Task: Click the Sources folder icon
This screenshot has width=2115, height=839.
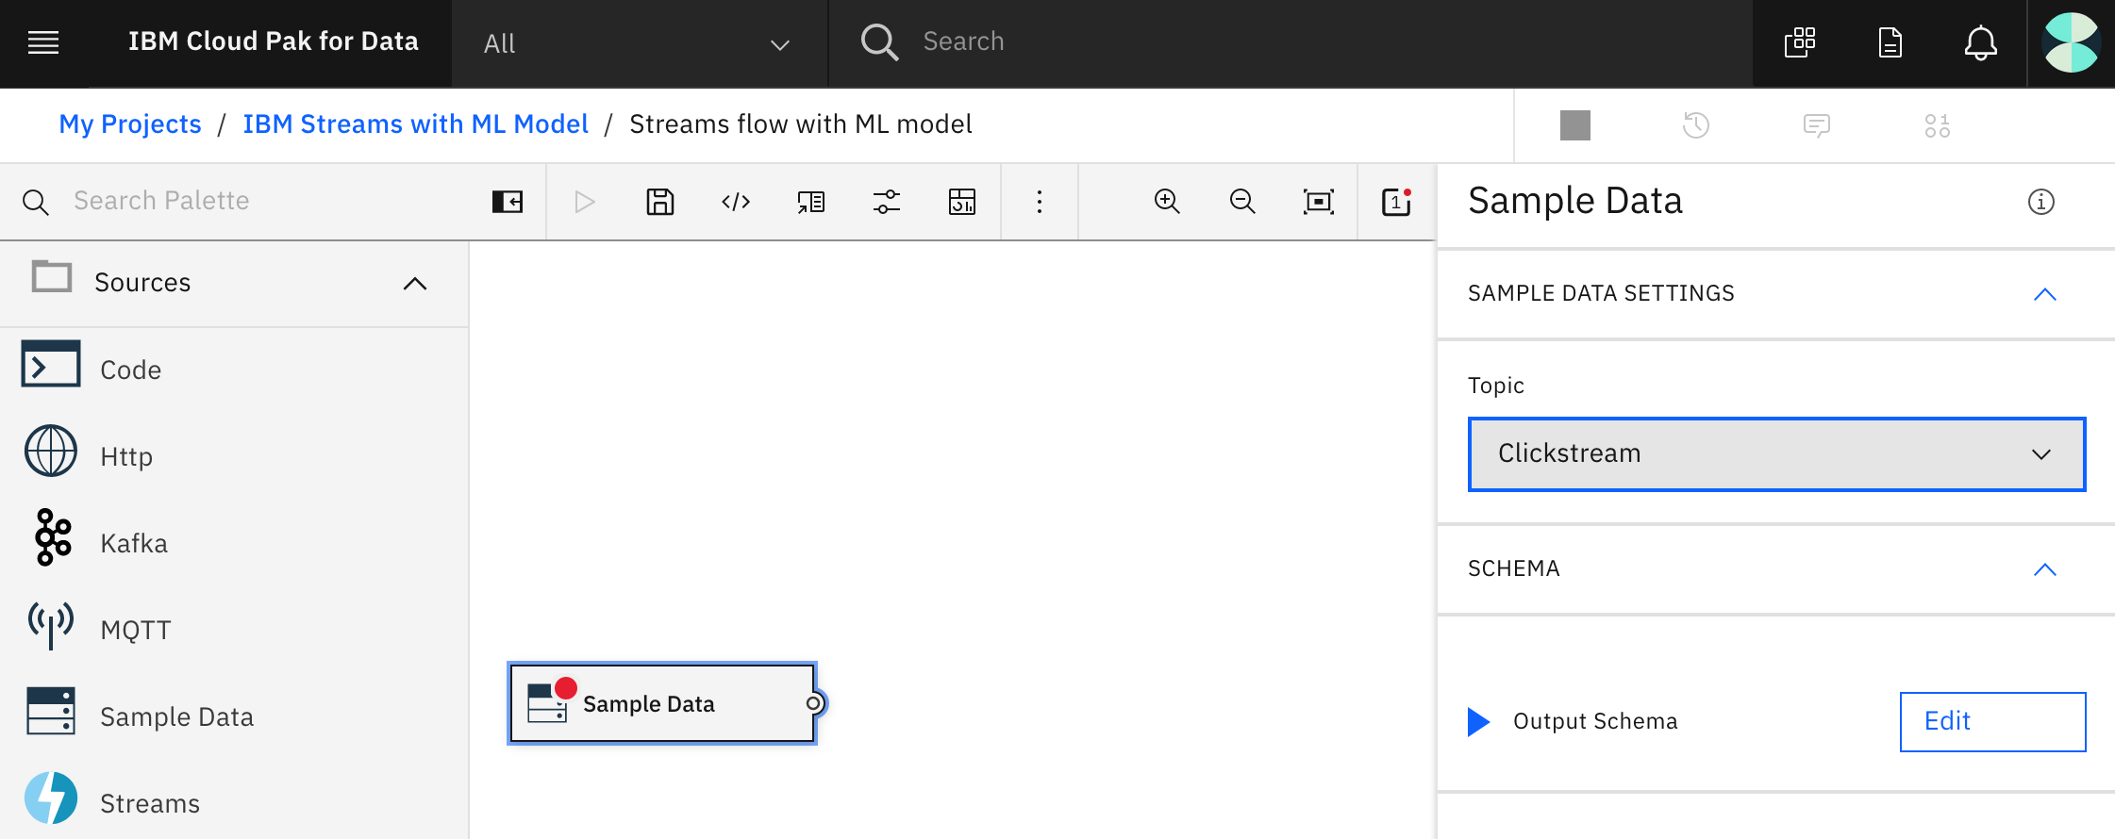Action: [52, 277]
